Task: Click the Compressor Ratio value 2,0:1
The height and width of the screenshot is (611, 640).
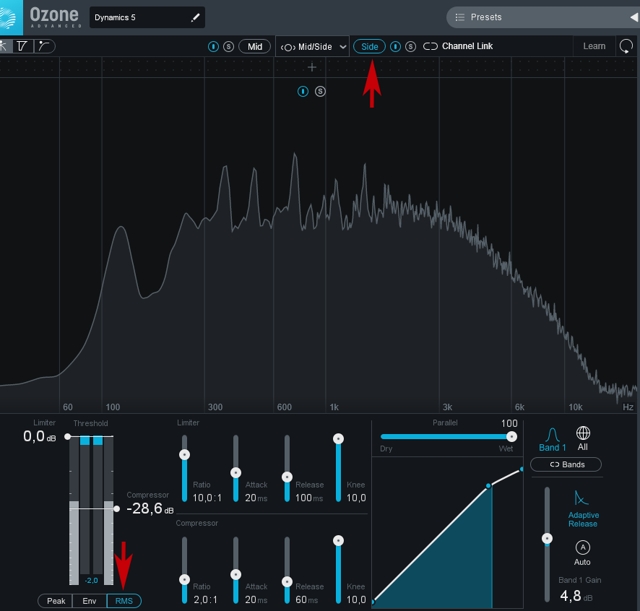Action: tap(205, 599)
